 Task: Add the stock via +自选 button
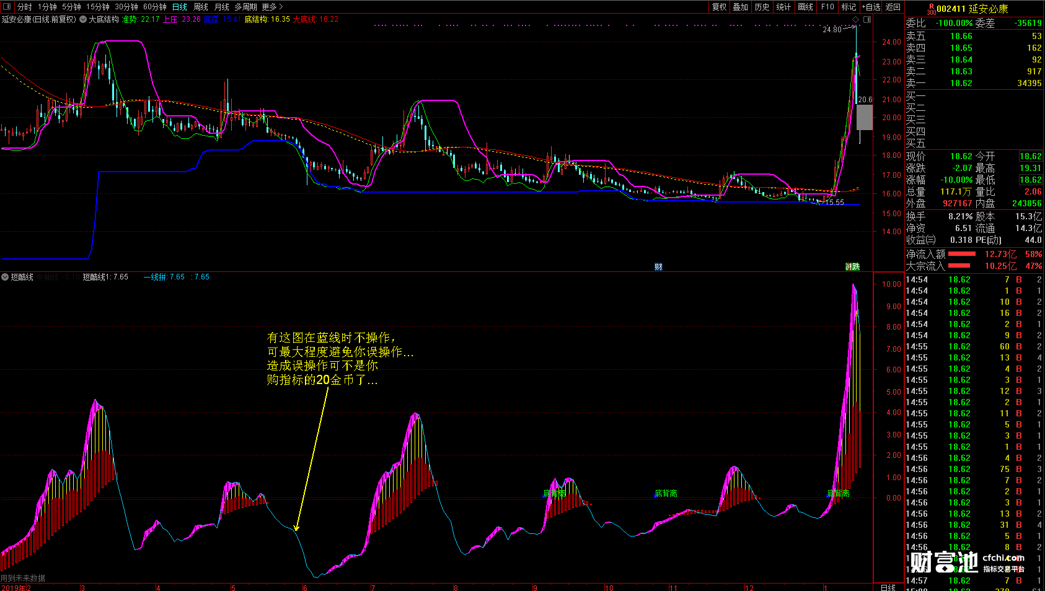pos(871,7)
